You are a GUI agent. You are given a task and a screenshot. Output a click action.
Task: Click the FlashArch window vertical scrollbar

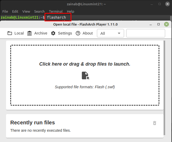point(164,88)
